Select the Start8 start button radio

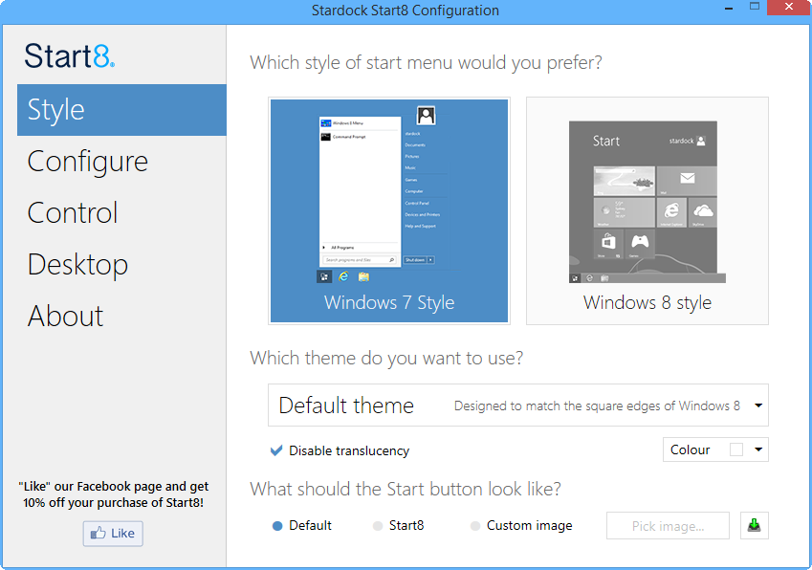pyautogui.click(x=378, y=525)
